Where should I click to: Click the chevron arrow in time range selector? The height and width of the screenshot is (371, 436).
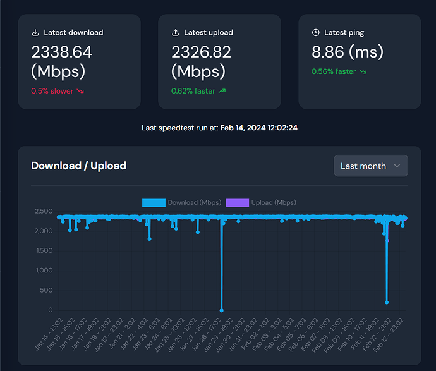pyautogui.click(x=397, y=166)
